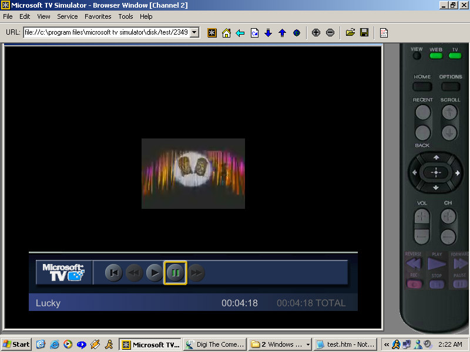Save using the floppy disk icon

tap(364, 33)
